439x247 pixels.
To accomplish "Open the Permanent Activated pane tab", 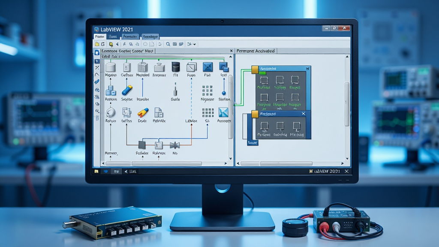I will (x=256, y=51).
